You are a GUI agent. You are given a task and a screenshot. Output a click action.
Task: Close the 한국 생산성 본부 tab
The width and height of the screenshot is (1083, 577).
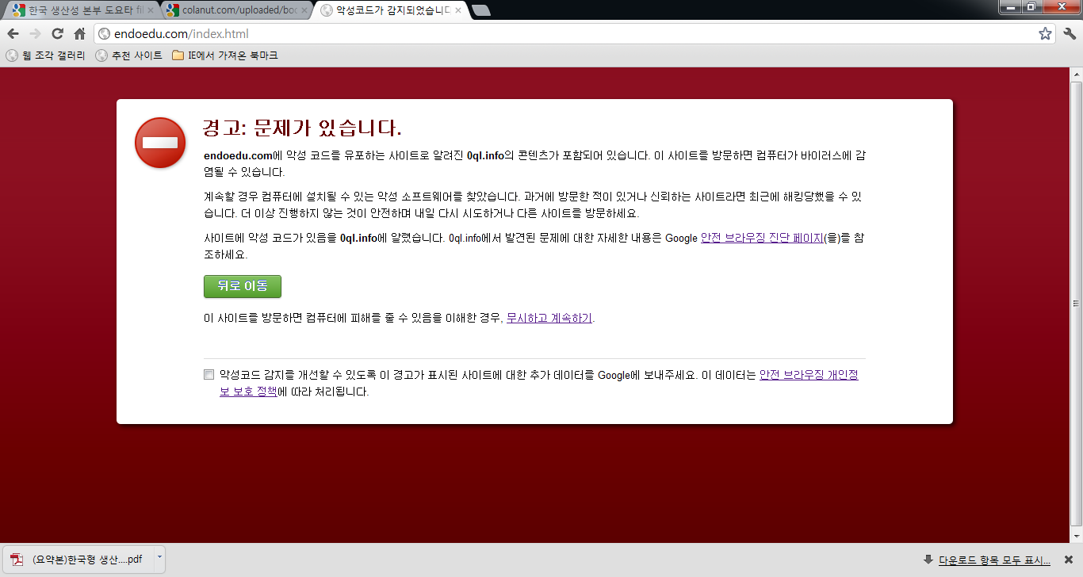151,10
